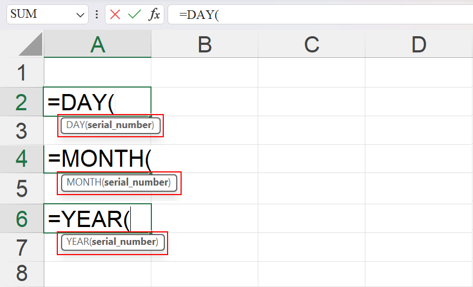Click the formula bar options dots

click(97, 15)
